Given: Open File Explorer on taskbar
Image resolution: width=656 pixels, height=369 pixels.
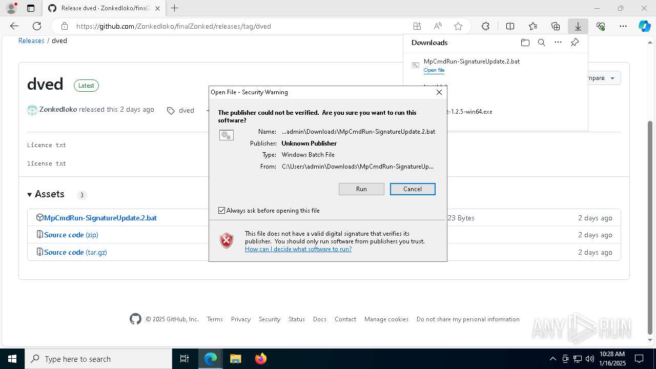Looking at the screenshot, I should point(235,359).
